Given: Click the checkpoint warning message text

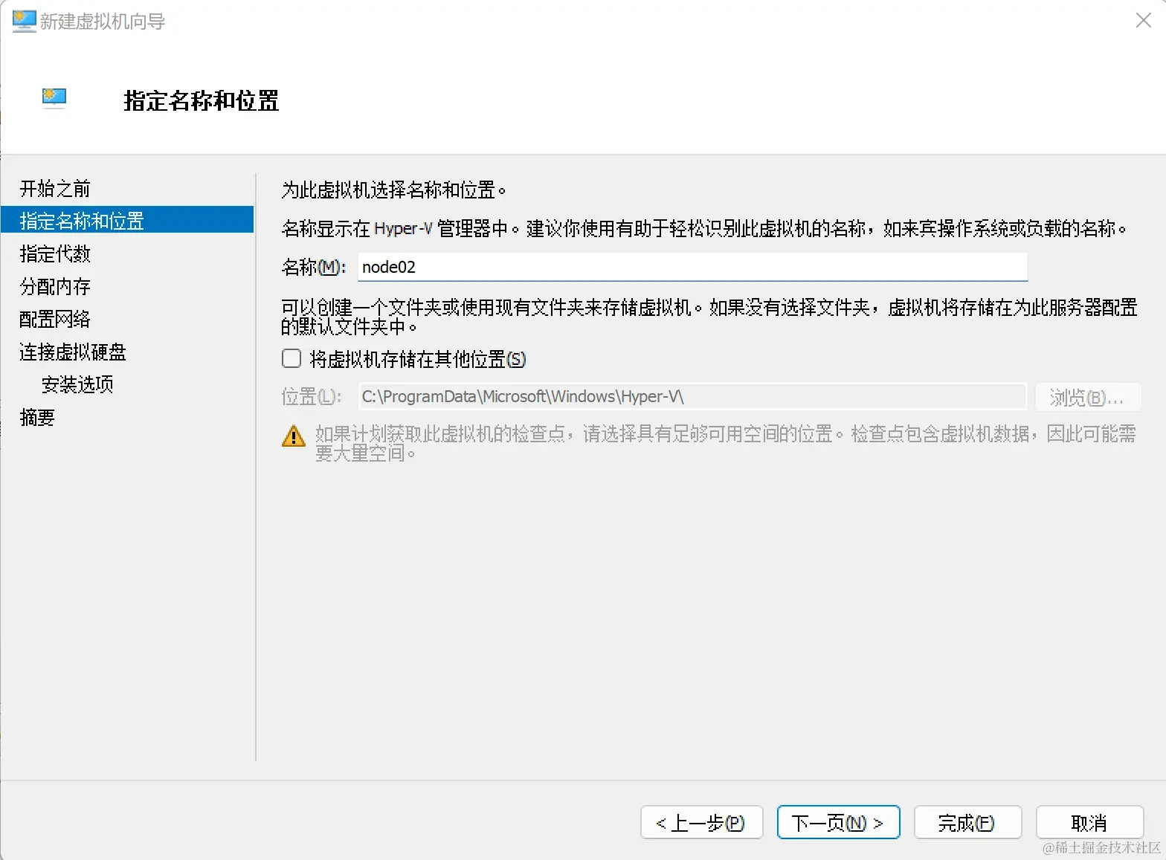Looking at the screenshot, I should click(x=725, y=443).
